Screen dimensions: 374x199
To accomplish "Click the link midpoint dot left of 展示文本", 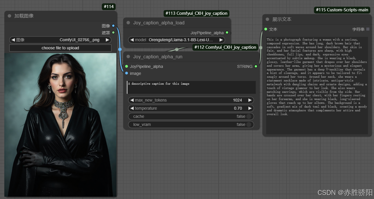I will pos(261,48).
